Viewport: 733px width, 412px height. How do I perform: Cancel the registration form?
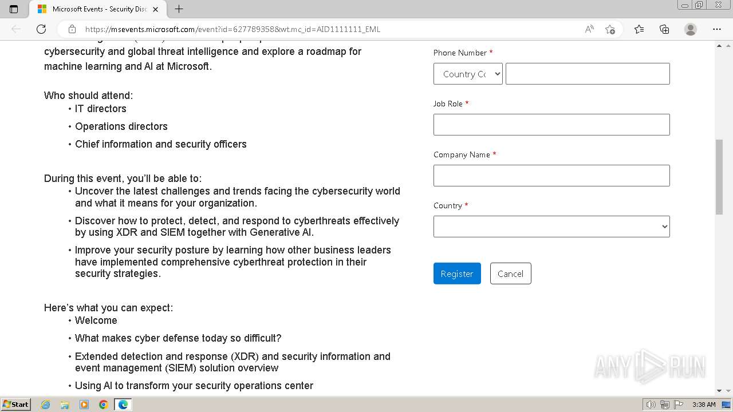[510, 274]
